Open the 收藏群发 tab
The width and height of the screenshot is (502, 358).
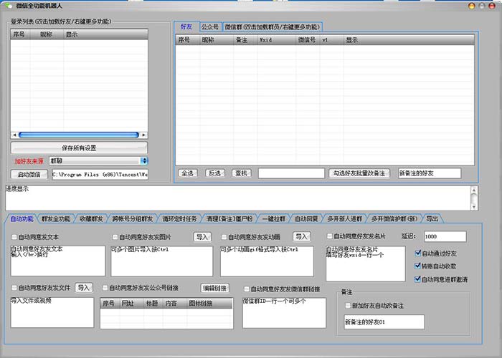coord(91,219)
